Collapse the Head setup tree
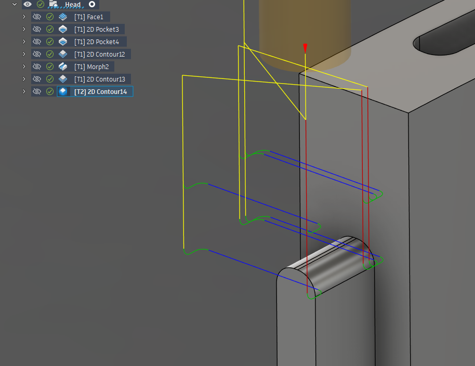Viewport: 475px width, 366px height. tap(14, 4)
